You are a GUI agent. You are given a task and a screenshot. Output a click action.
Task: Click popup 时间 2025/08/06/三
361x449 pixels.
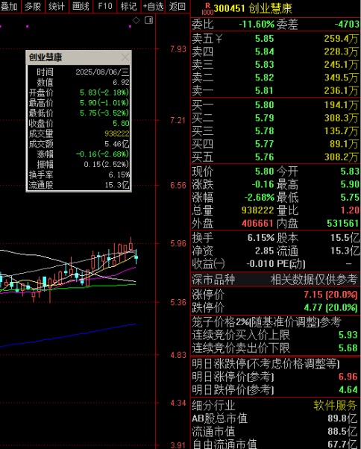(102, 72)
